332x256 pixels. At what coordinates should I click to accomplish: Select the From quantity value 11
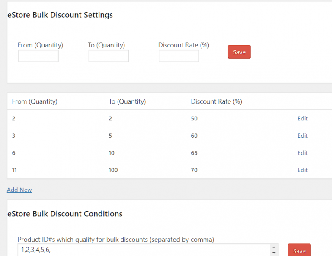14,170
